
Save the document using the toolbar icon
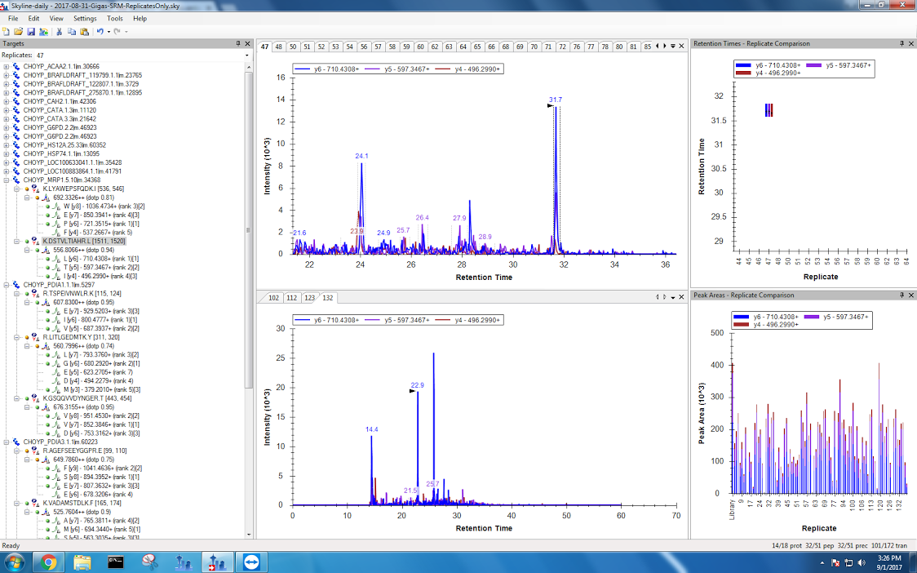(31, 31)
